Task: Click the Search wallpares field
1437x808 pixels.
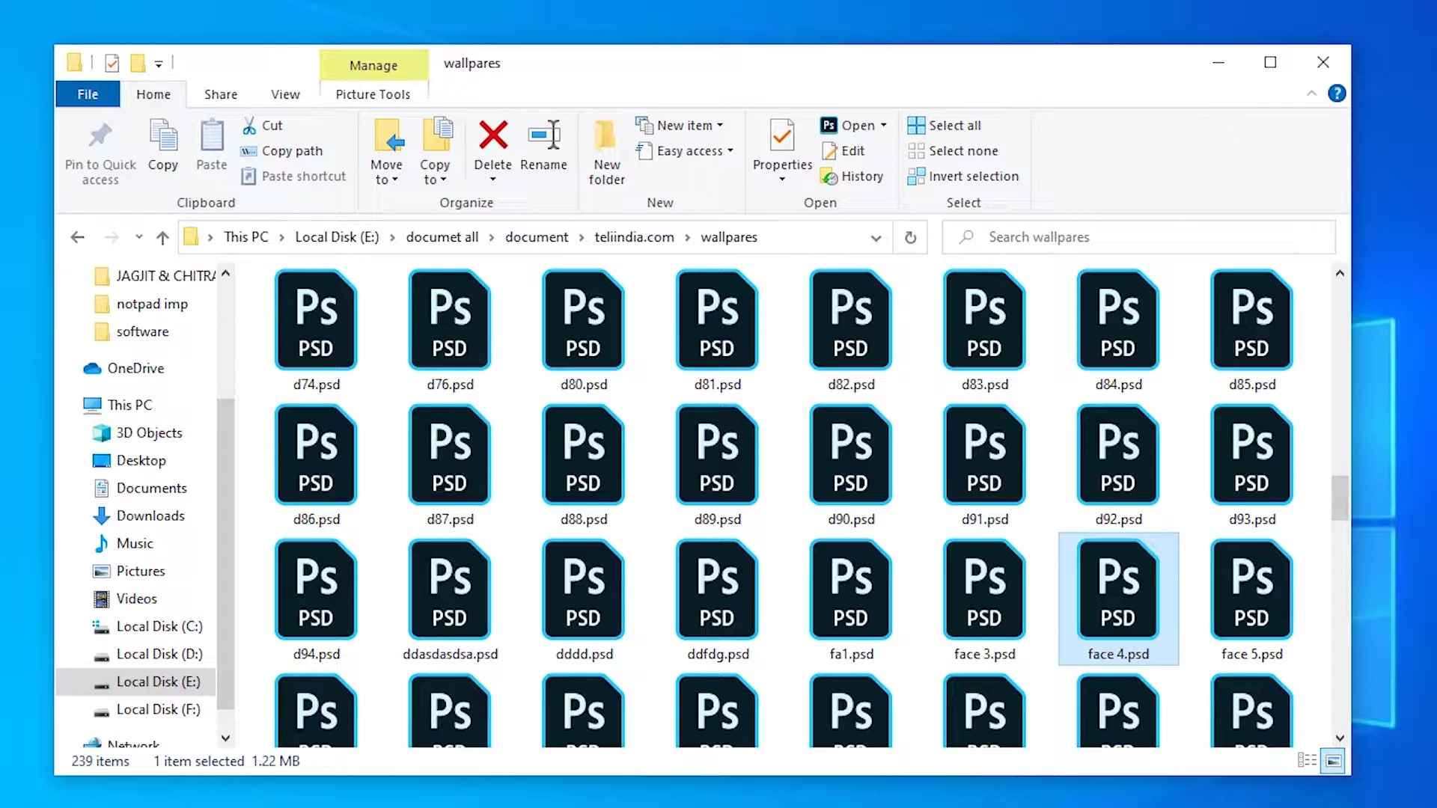Action: [x=1138, y=237]
